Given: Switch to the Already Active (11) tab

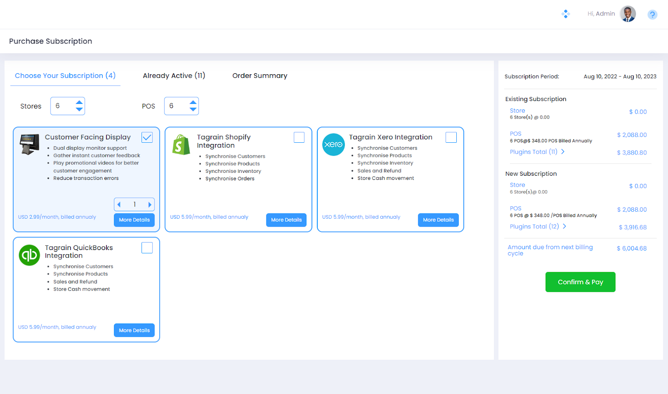Looking at the screenshot, I should click(174, 76).
